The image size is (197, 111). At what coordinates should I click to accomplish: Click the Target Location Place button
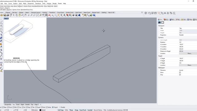click(x=190, y=65)
